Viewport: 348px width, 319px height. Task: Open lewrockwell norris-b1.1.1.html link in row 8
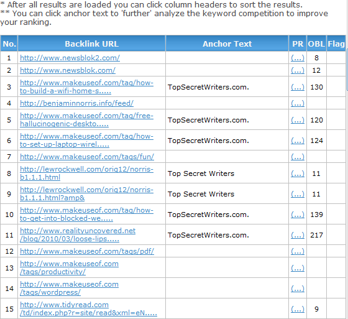[x=86, y=173]
